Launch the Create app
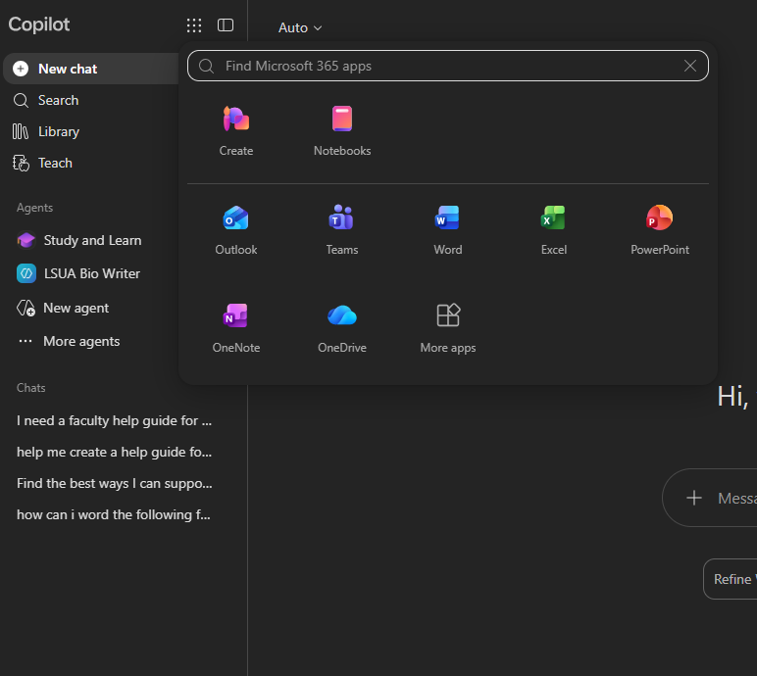Viewport: 757px width, 676px height. click(x=236, y=131)
